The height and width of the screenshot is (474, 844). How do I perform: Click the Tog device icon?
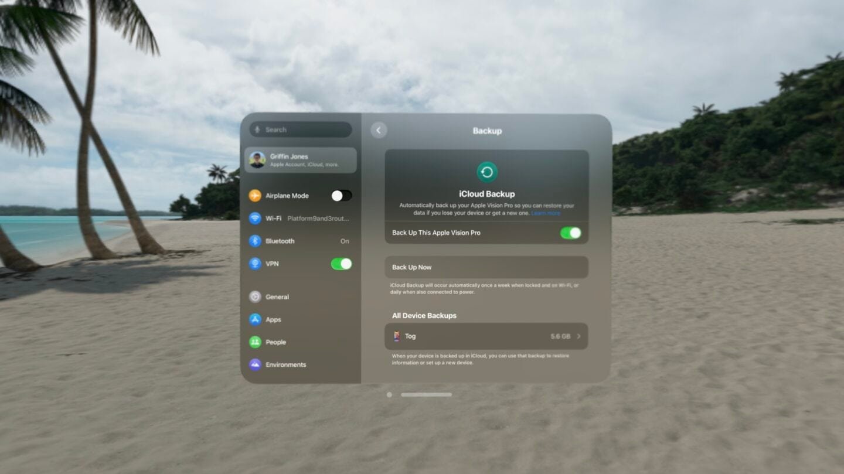[x=397, y=336]
